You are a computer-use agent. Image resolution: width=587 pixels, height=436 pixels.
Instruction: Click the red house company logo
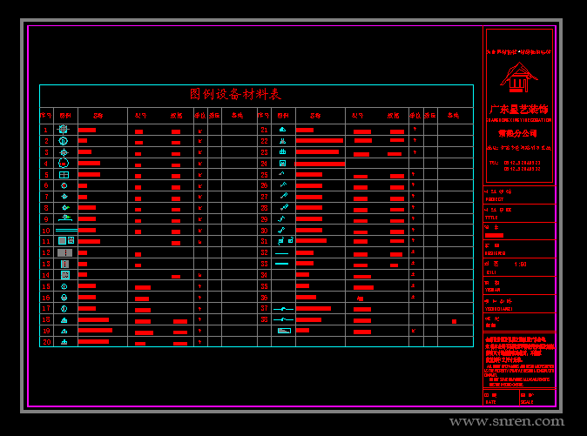(x=519, y=77)
